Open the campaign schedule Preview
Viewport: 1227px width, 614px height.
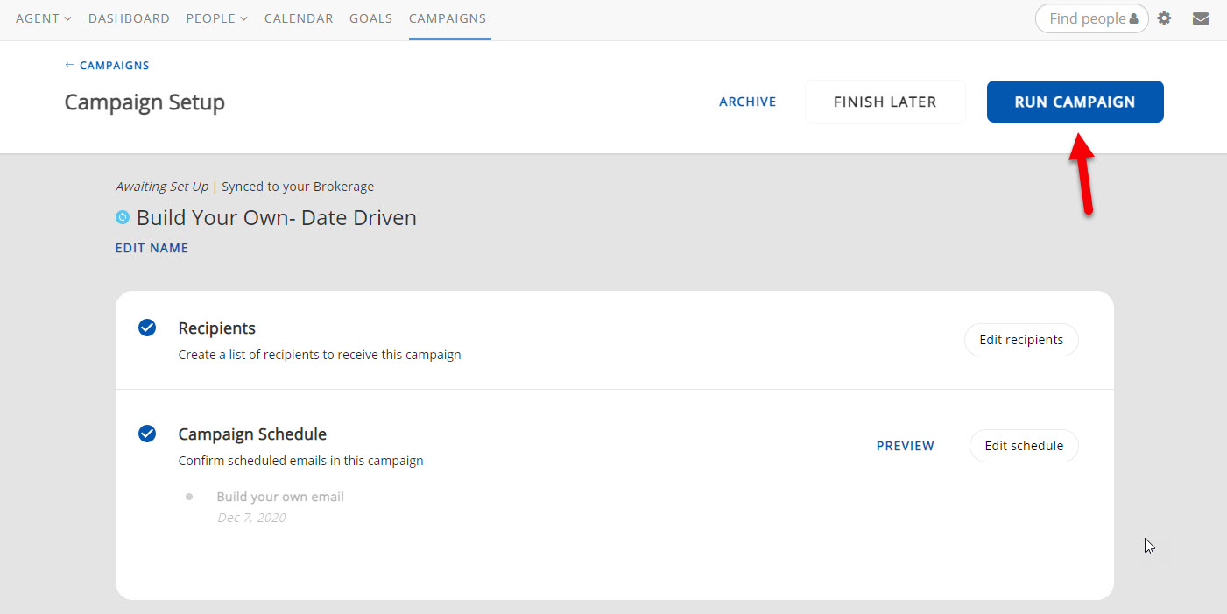905,446
